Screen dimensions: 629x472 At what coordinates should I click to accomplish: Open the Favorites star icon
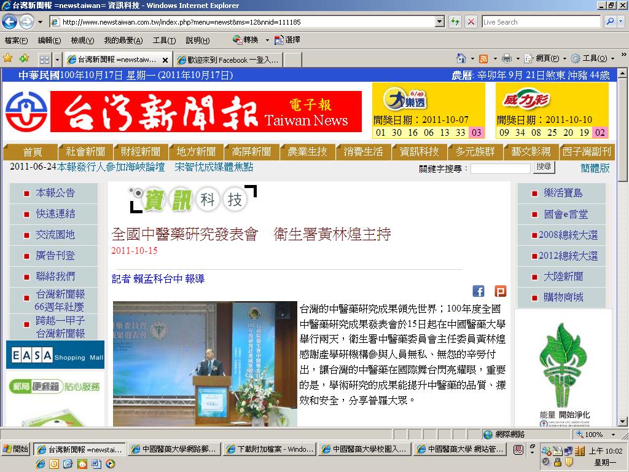7,58
